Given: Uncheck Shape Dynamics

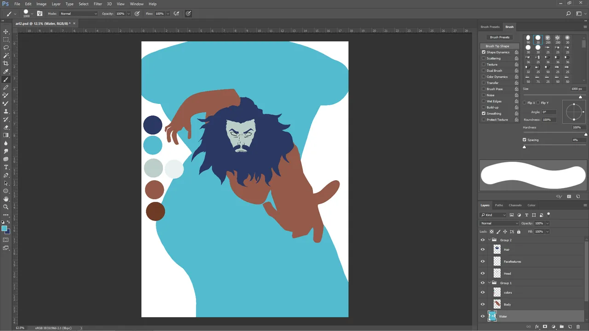Looking at the screenshot, I should click(x=484, y=52).
